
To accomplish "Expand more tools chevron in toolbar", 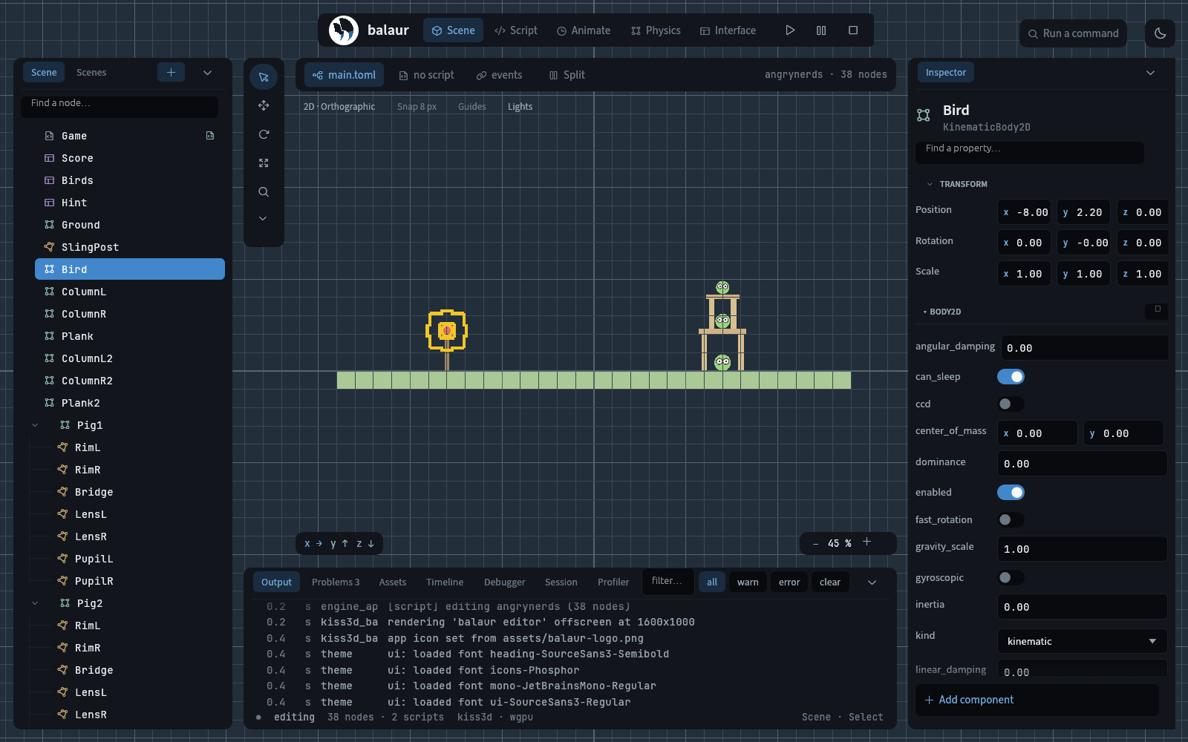I will point(263,219).
